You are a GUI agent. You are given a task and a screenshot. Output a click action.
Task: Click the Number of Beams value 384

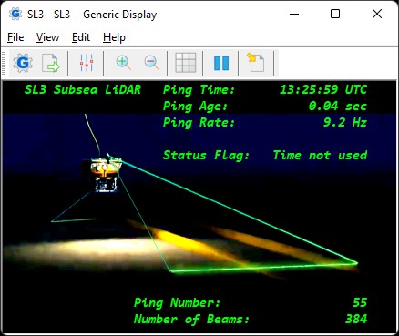point(356,319)
